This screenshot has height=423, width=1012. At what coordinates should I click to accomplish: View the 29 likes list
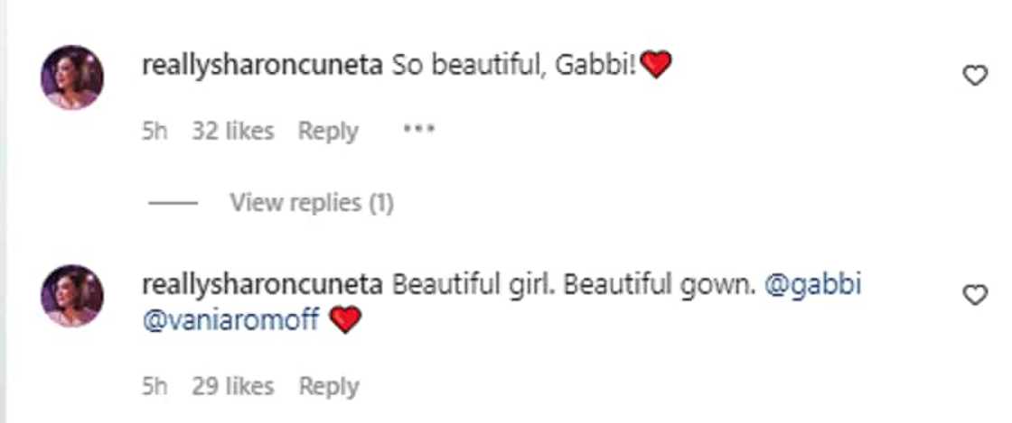pos(232,387)
